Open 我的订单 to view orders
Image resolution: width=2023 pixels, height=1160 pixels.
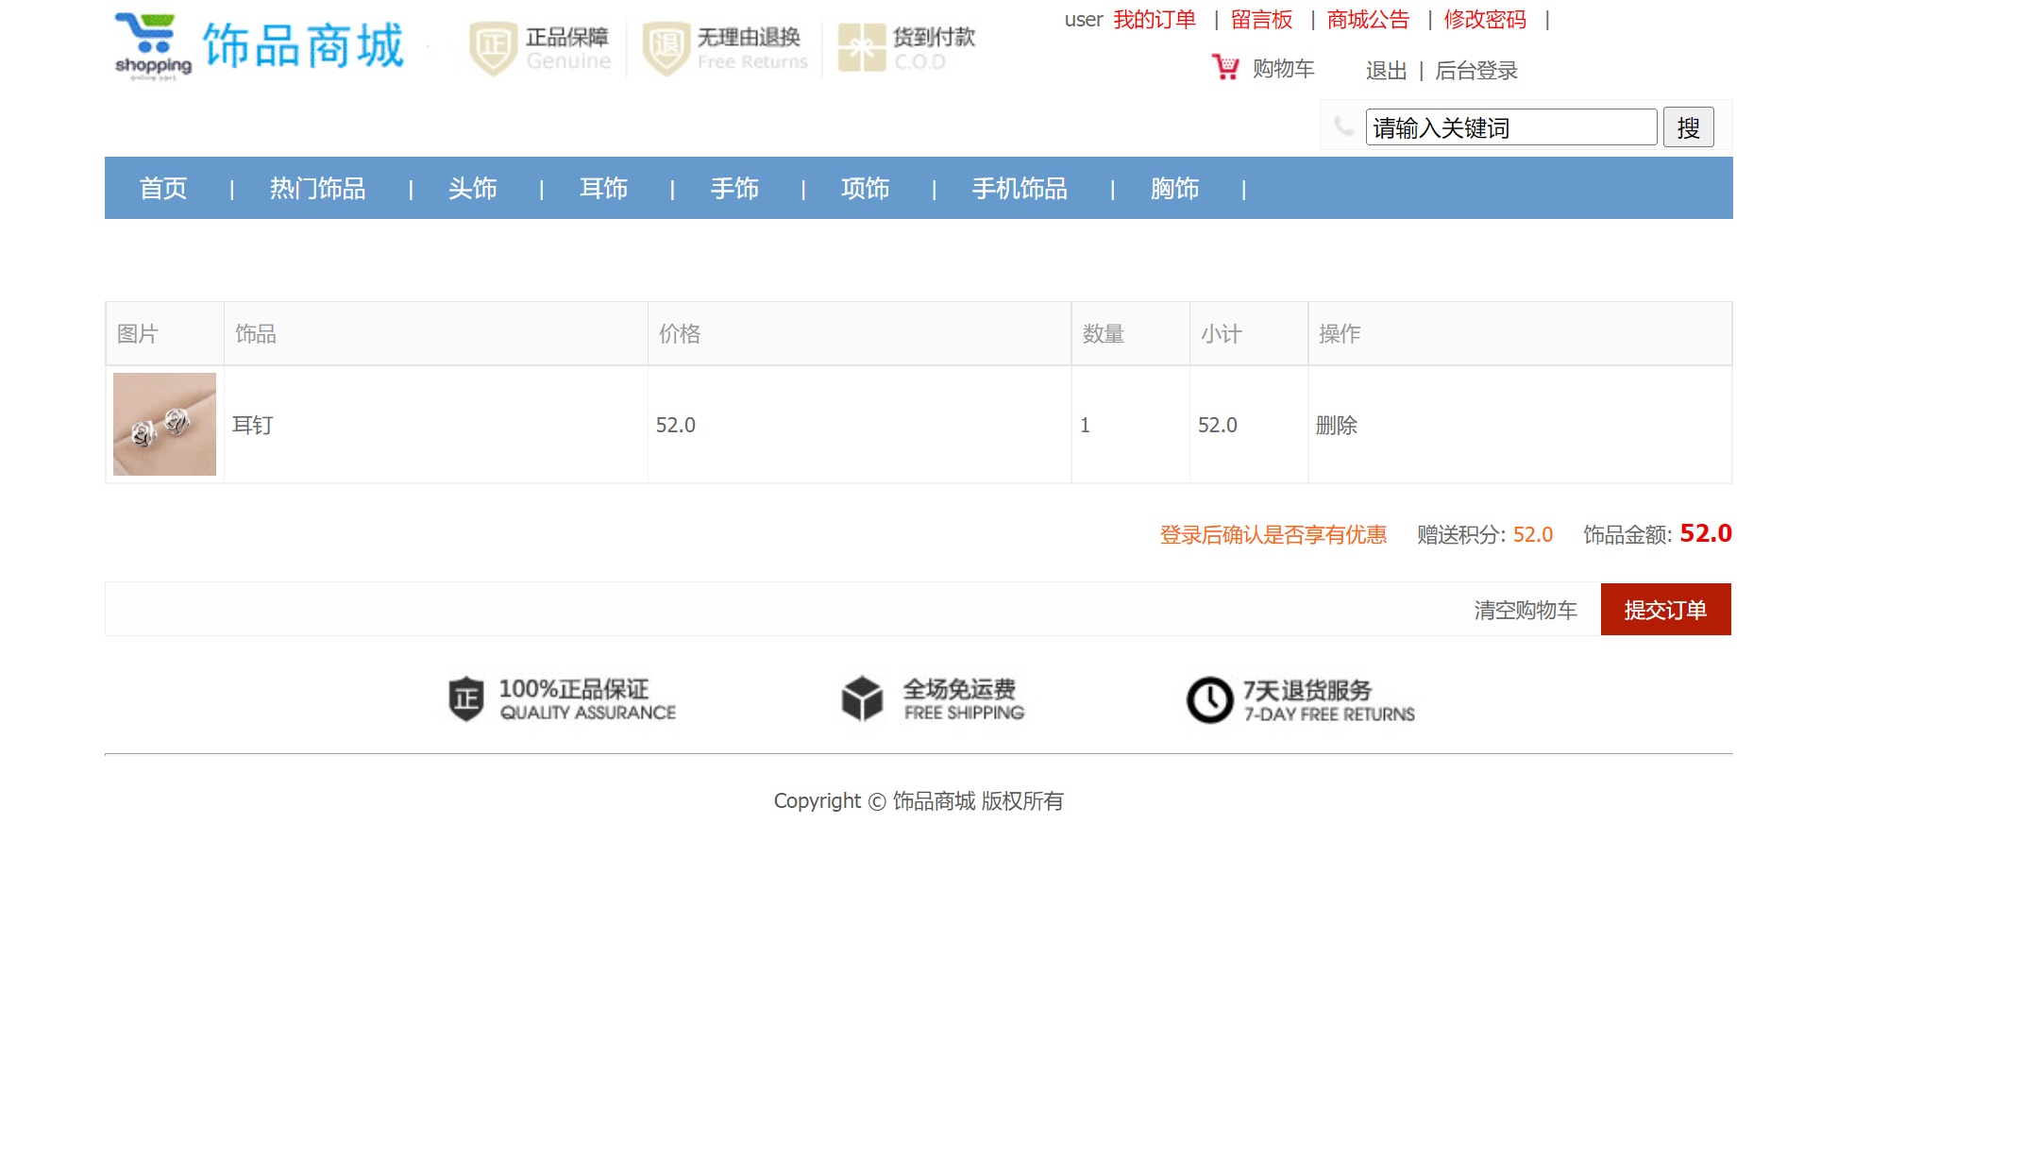1155,19
